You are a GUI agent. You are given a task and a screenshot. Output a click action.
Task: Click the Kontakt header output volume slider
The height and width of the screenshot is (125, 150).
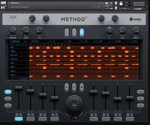click(x=139, y=9)
